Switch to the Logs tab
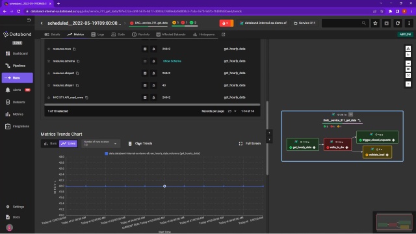 pyautogui.click(x=97, y=34)
